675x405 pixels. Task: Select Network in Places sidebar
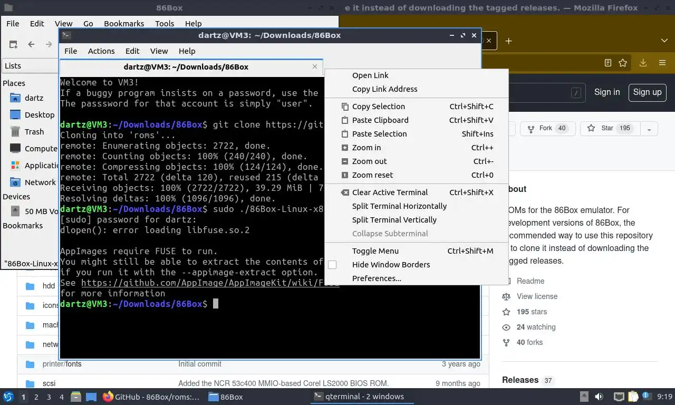(x=33, y=182)
